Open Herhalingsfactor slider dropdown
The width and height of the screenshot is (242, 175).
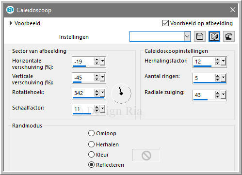point(224,62)
